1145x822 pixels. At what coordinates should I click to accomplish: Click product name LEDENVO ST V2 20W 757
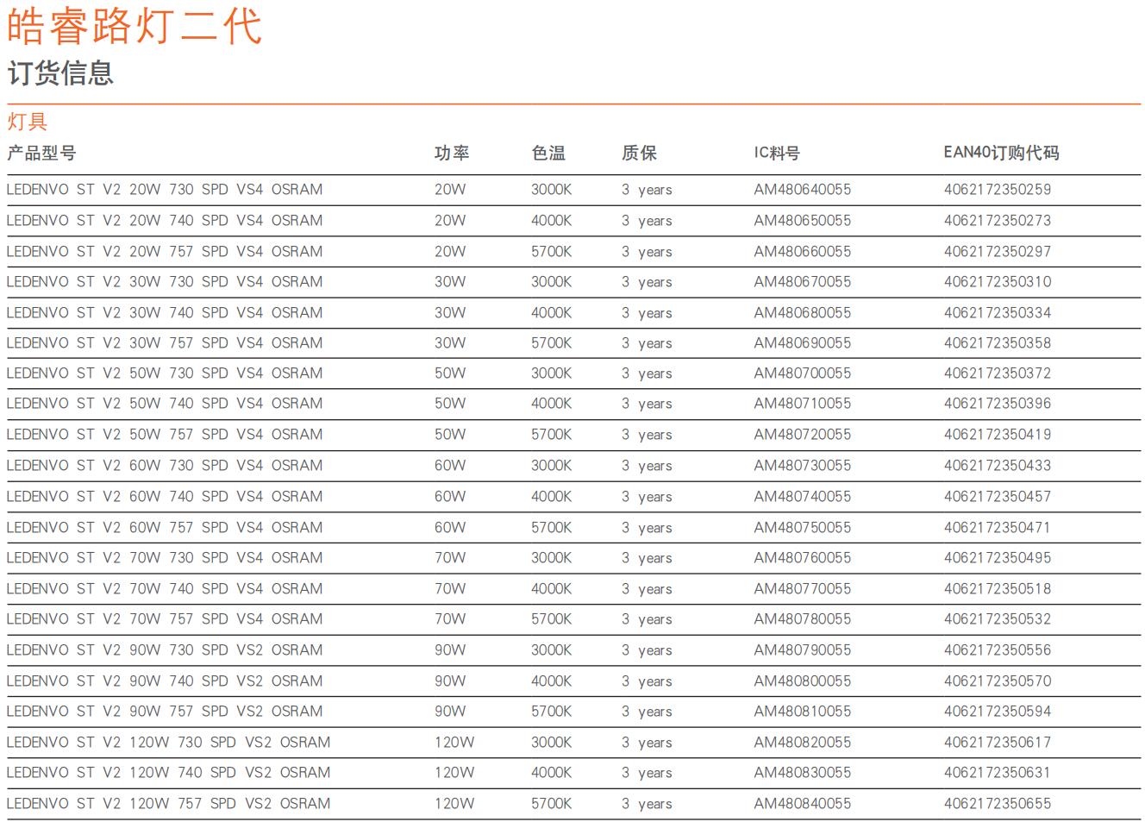click(165, 252)
